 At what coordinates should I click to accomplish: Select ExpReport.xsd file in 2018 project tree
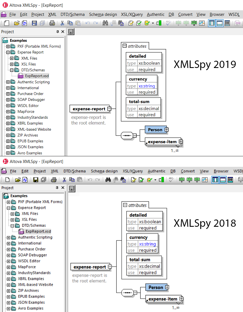38,231
